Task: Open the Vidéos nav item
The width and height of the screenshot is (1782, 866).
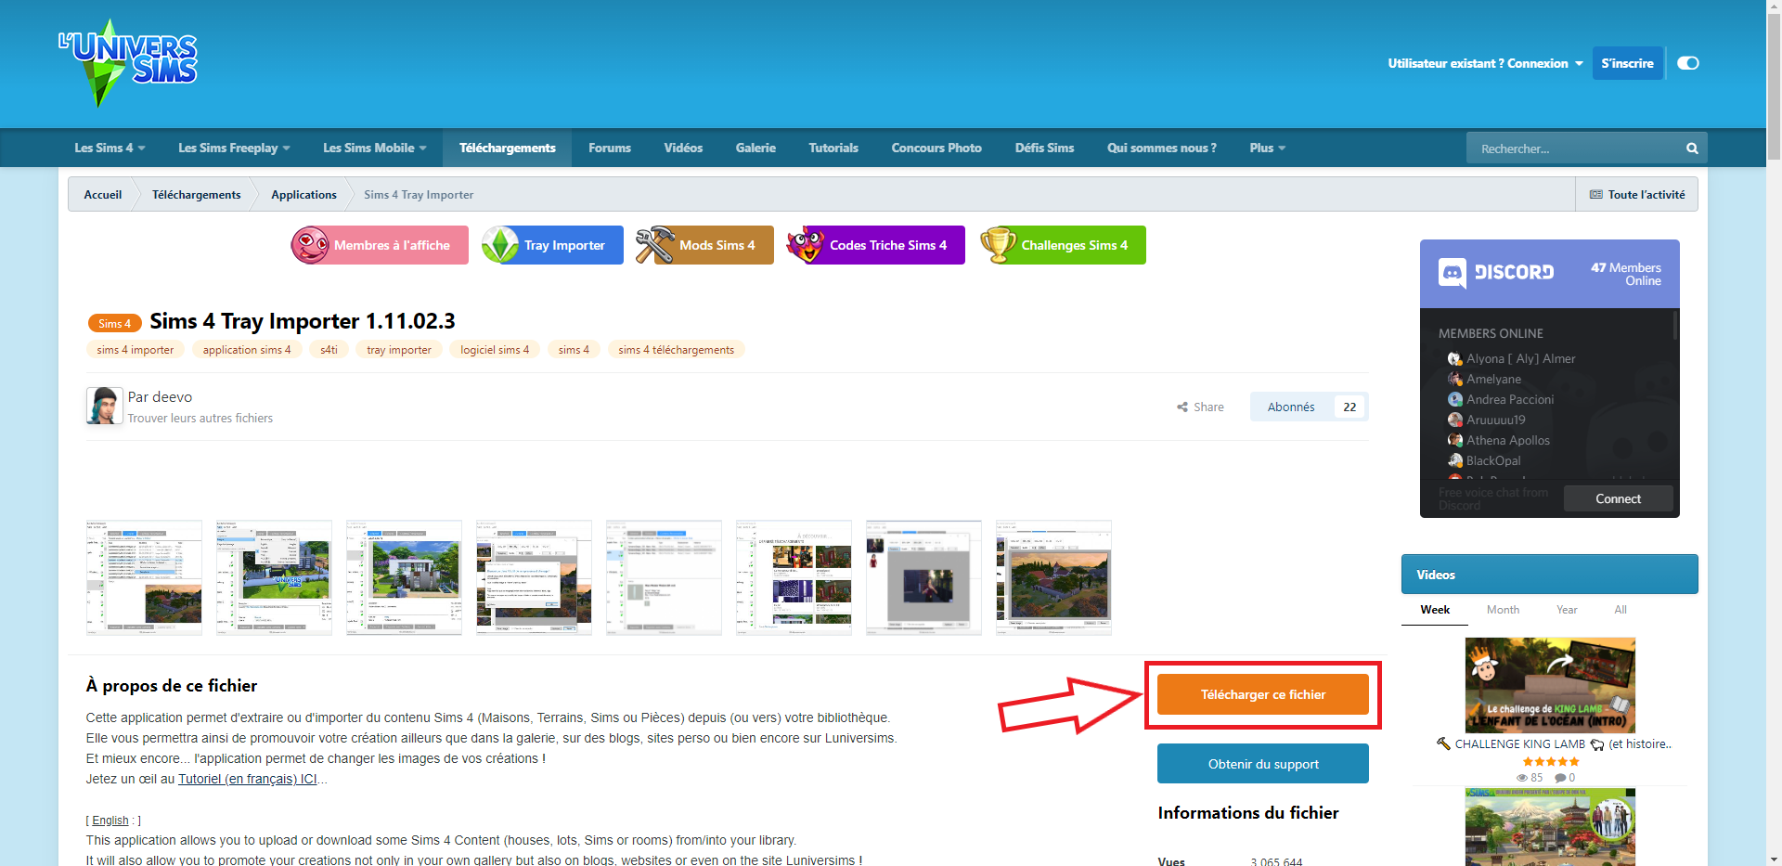Action: pyautogui.click(x=683, y=149)
